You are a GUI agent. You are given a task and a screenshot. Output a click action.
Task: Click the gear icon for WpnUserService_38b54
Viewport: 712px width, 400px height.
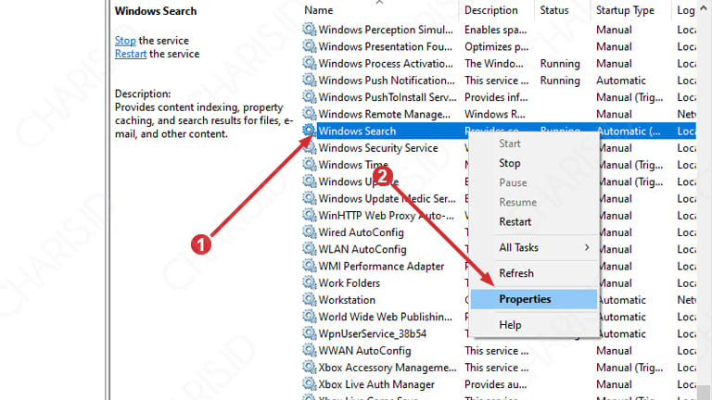pos(310,333)
